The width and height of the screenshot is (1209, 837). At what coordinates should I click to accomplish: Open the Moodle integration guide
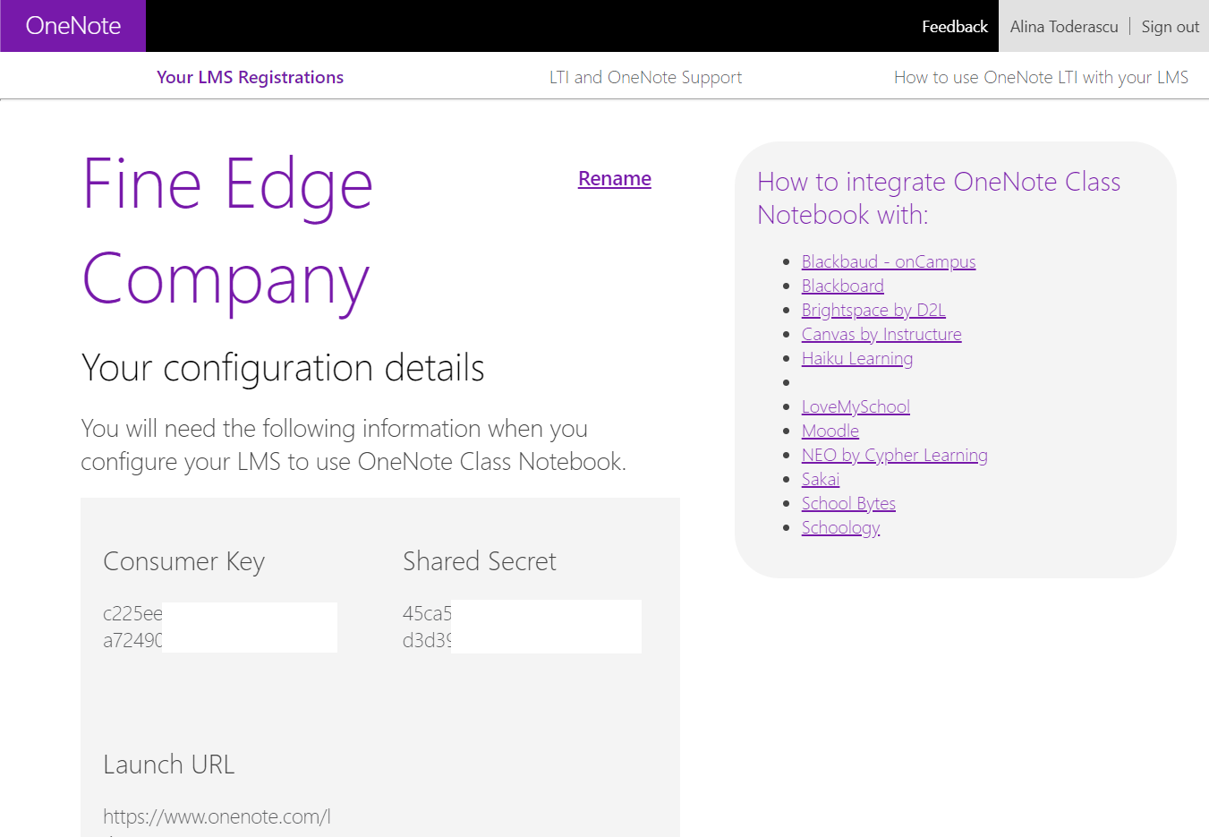[x=830, y=431]
